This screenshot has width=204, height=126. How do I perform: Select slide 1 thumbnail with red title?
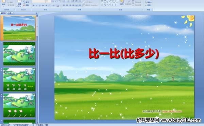pos(19,28)
